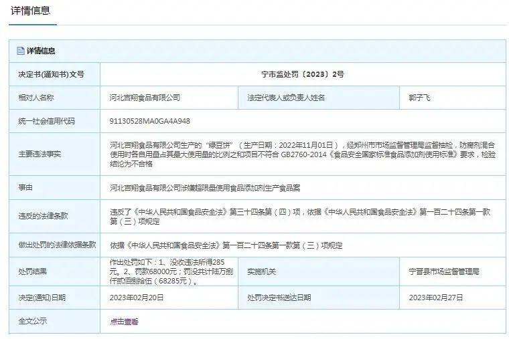Viewport: 509px width, 339px height.
Task: Click the 决定书(通知书)文号 label
Action: (52, 74)
